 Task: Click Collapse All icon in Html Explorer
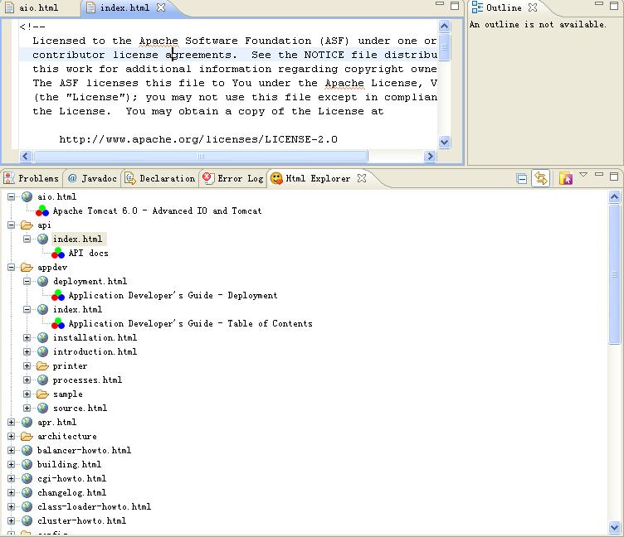(522, 179)
